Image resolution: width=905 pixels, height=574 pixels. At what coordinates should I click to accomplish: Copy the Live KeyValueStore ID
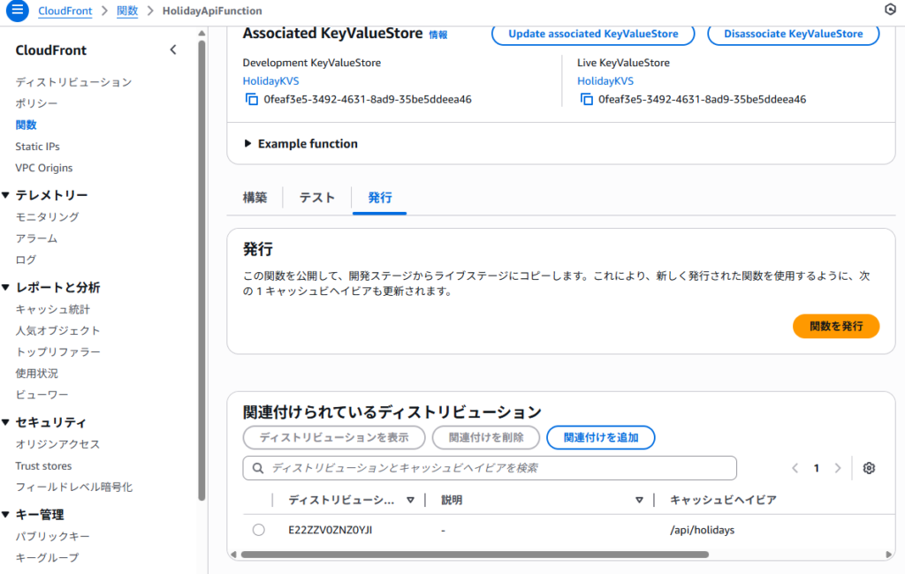pyautogui.click(x=586, y=100)
